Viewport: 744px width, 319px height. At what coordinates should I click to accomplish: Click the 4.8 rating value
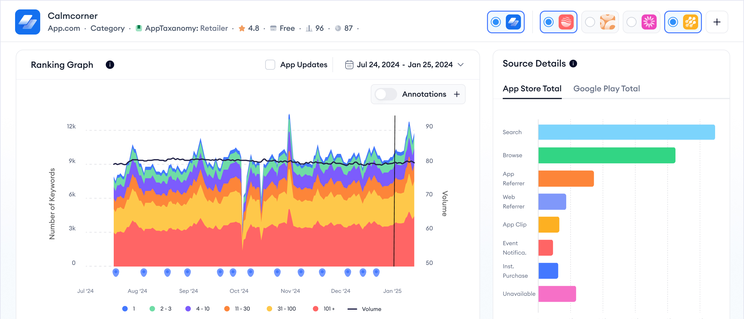[x=254, y=28]
